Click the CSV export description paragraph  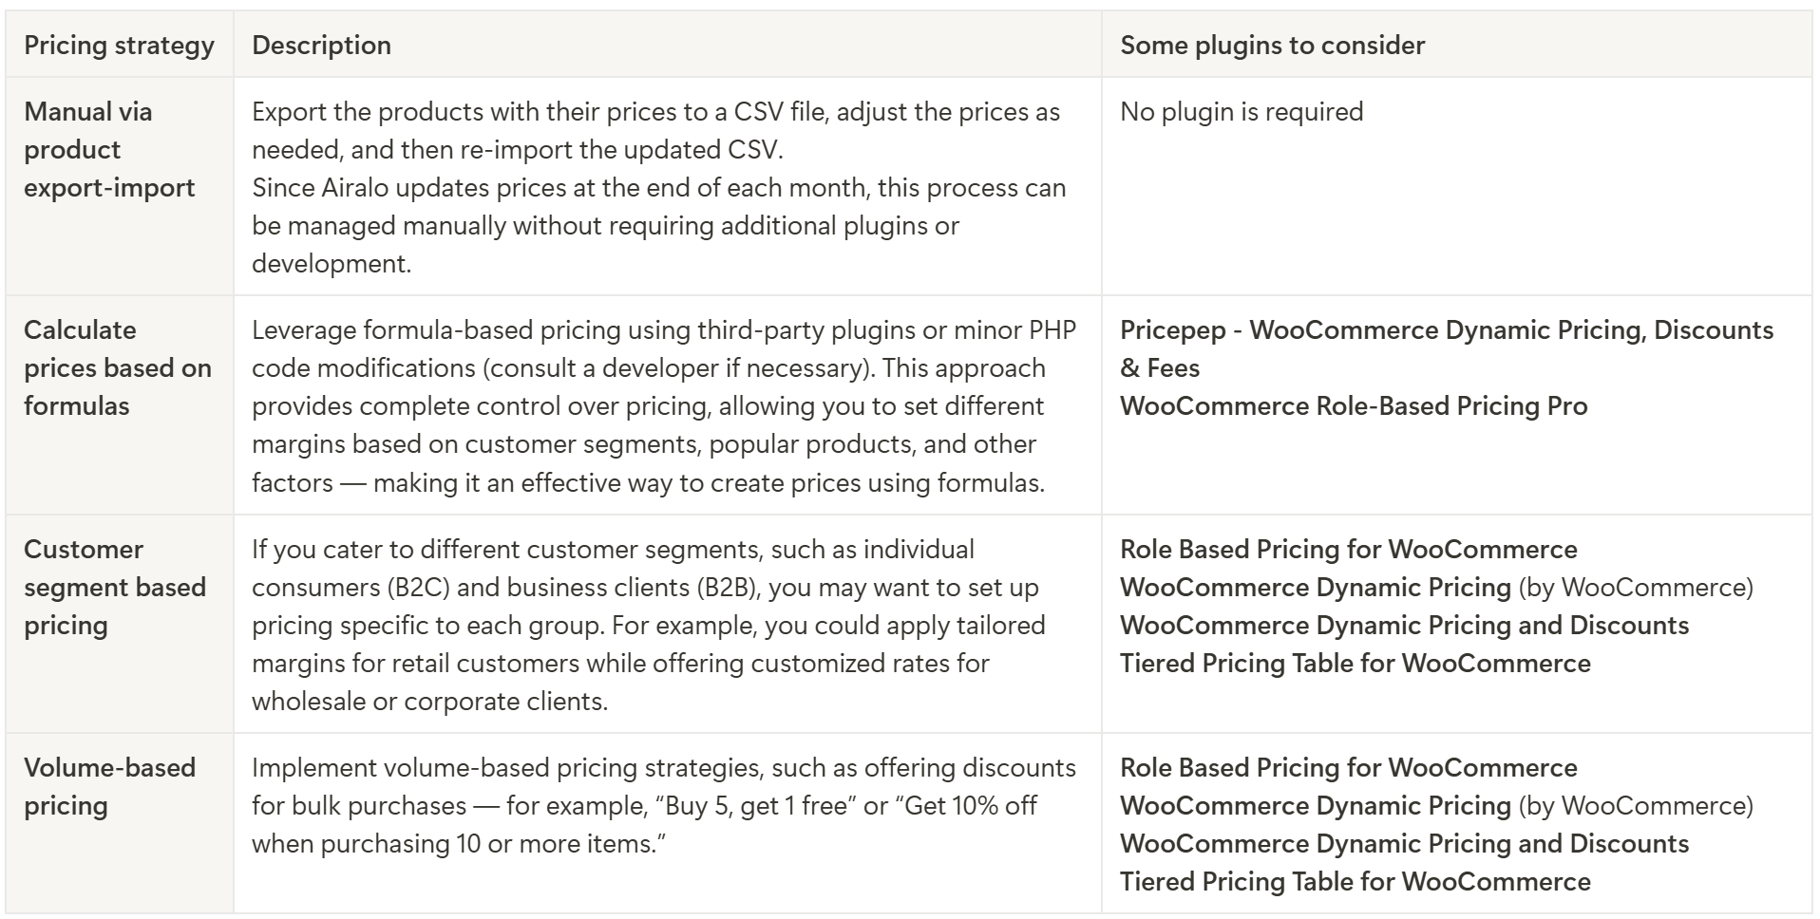click(659, 188)
